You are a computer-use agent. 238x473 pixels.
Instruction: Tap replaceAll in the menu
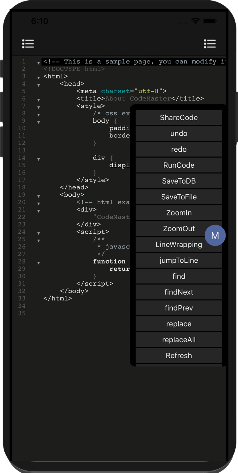tap(179, 340)
